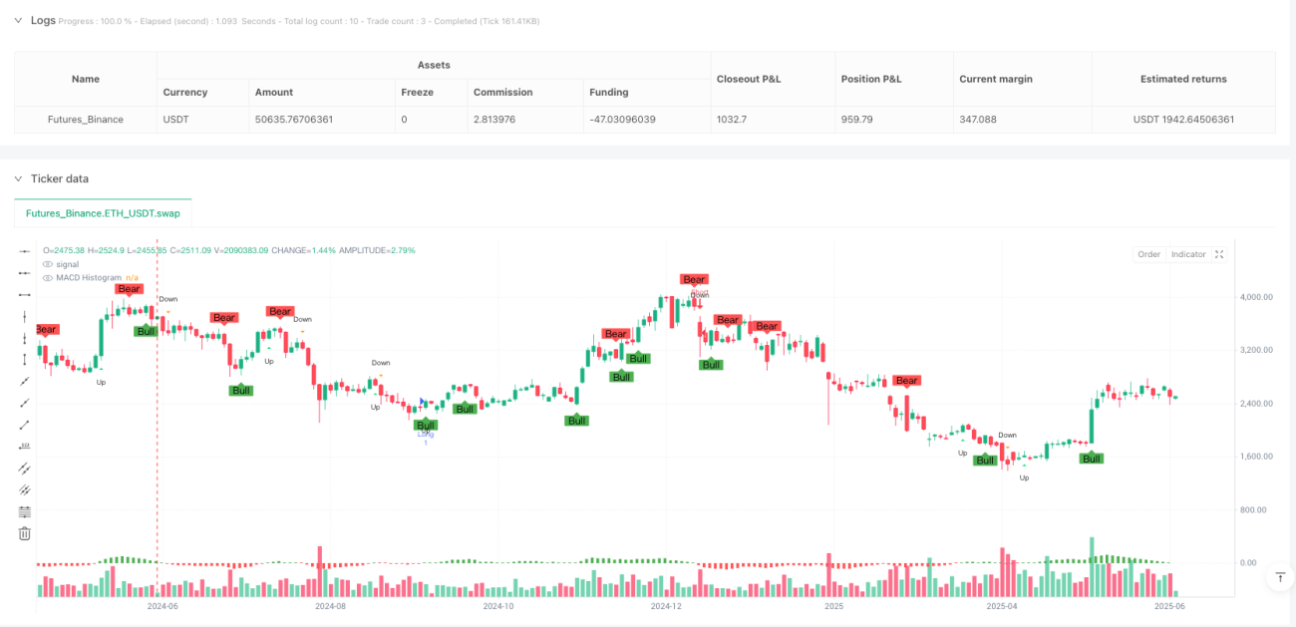This screenshot has width=1296, height=627.
Task: Toggle visibility of MACD Histogram indicator
Action: click(47, 277)
